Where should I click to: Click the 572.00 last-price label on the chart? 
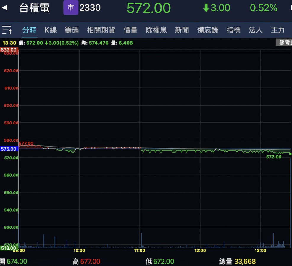coord(274,157)
